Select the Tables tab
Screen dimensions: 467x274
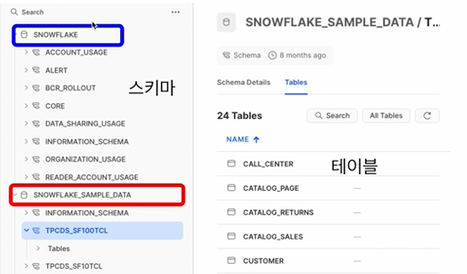click(296, 82)
